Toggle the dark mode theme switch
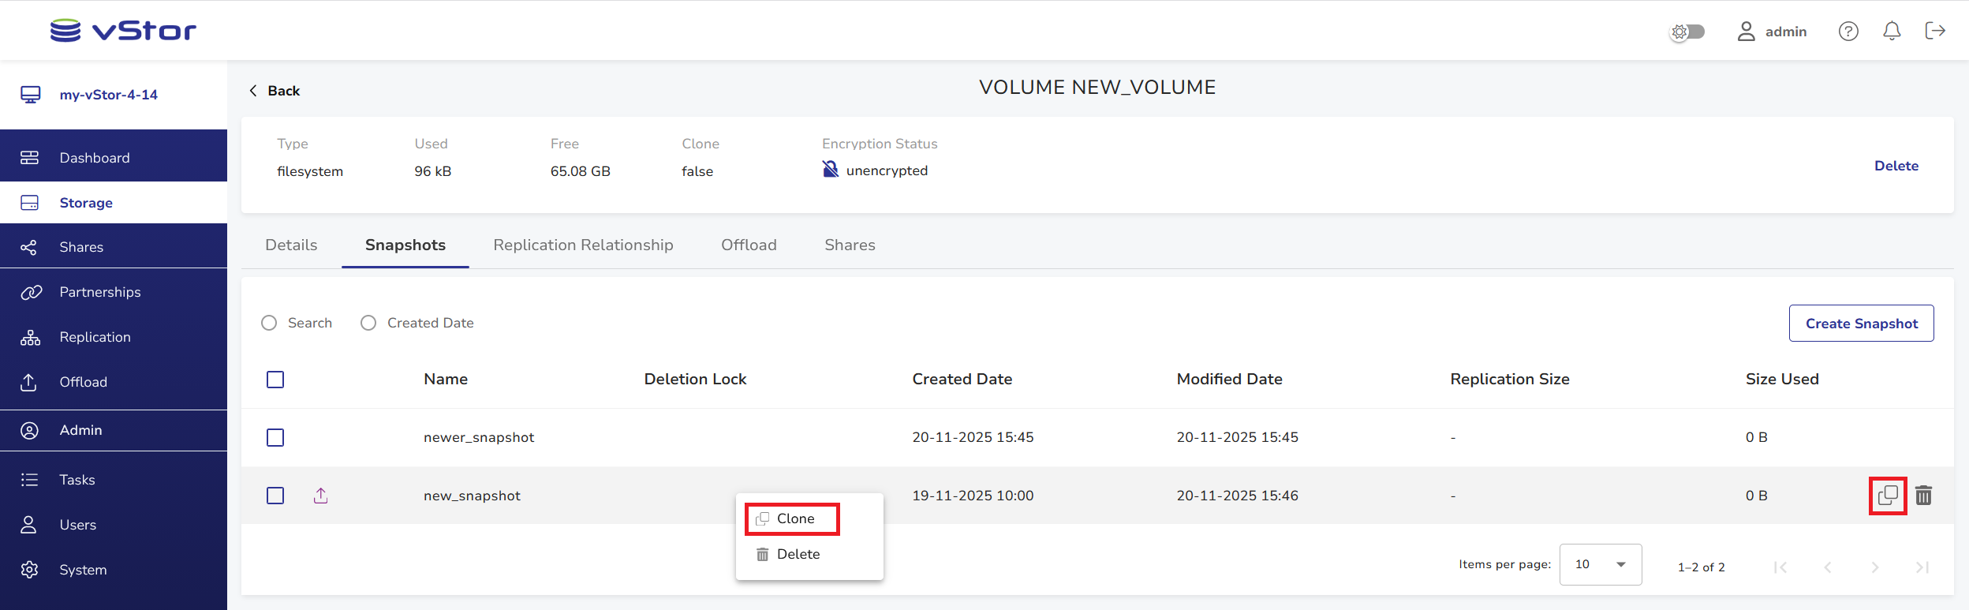 [1687, 32]
